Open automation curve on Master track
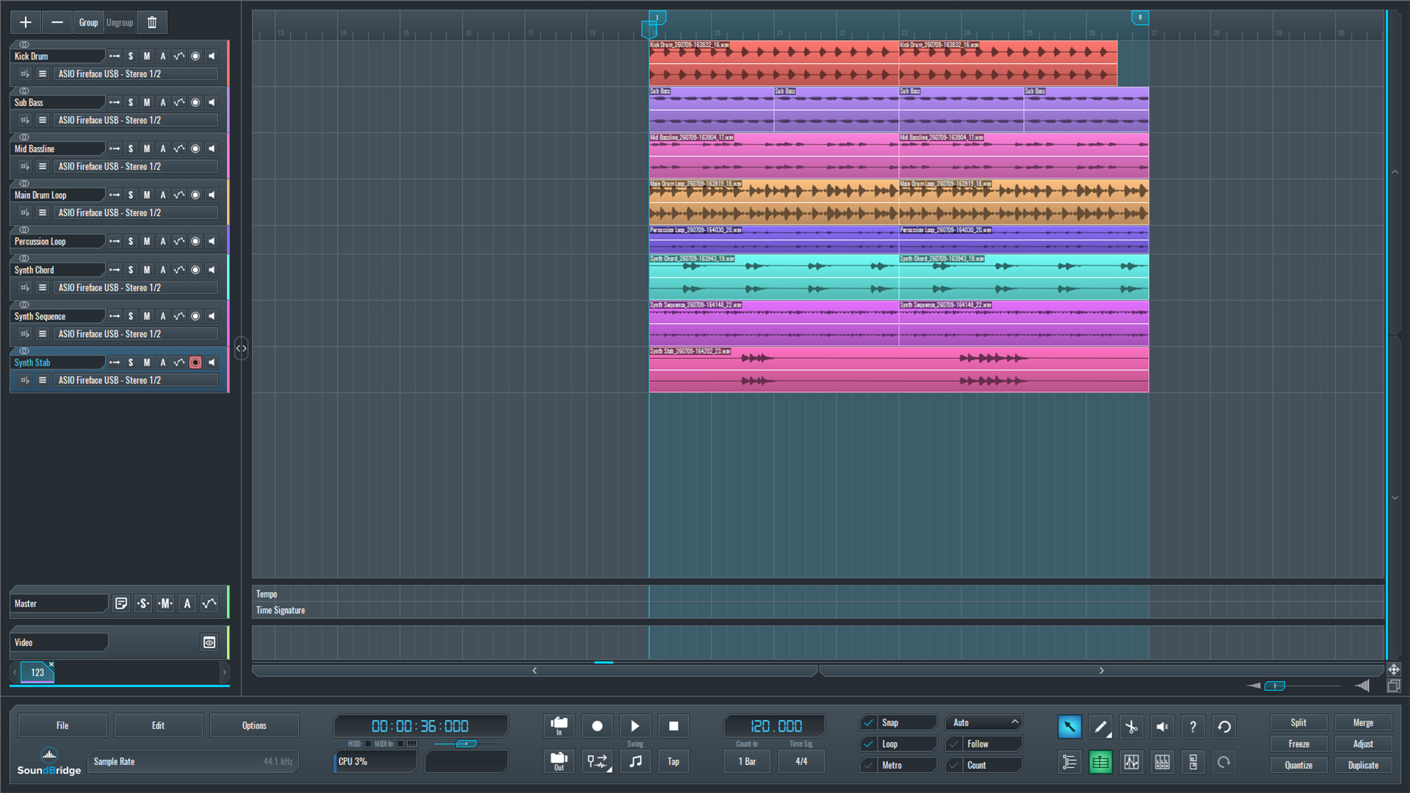 point(209,604)
